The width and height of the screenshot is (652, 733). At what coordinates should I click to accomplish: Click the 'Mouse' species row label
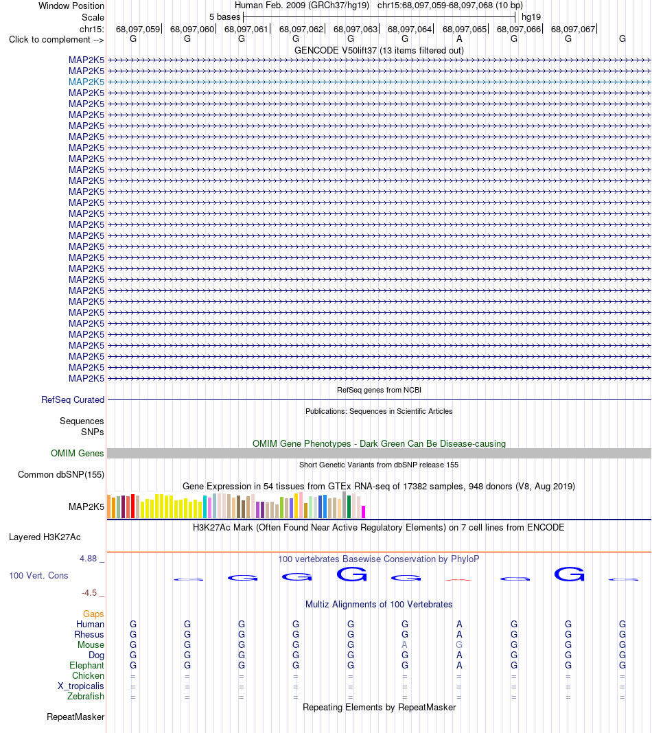tap(91, 644)
